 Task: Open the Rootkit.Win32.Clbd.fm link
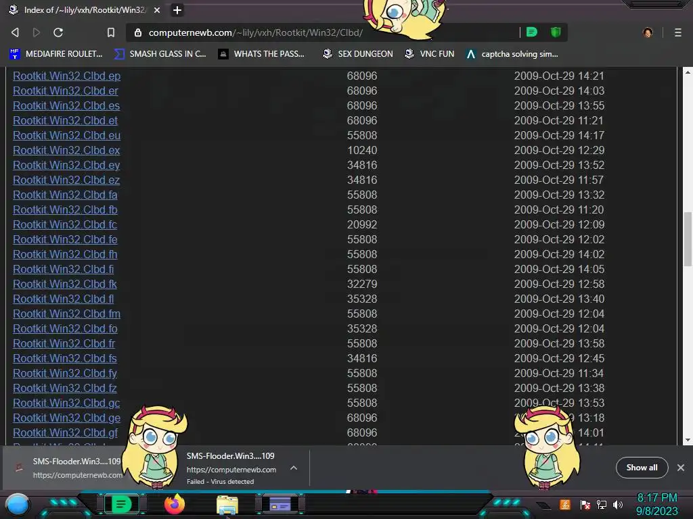[x=67, y=314]
